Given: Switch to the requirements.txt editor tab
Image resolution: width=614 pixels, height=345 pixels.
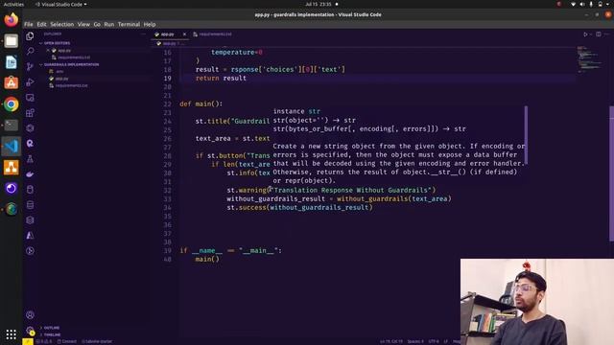Looking at the screenshot, I should tap(212, 34).
